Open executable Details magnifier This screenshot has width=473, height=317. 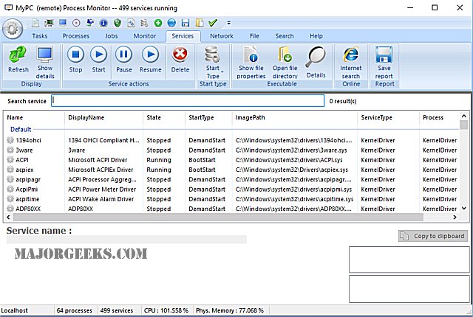point(316,63)
